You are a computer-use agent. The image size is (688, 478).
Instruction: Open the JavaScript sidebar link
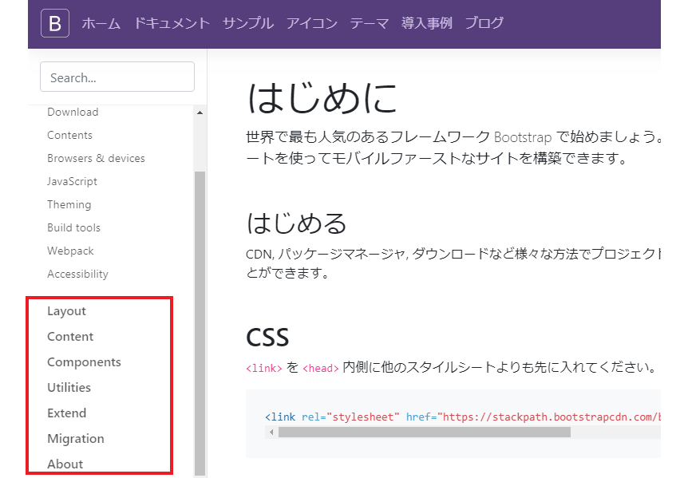pyautogui.click(x=72, y=182)
